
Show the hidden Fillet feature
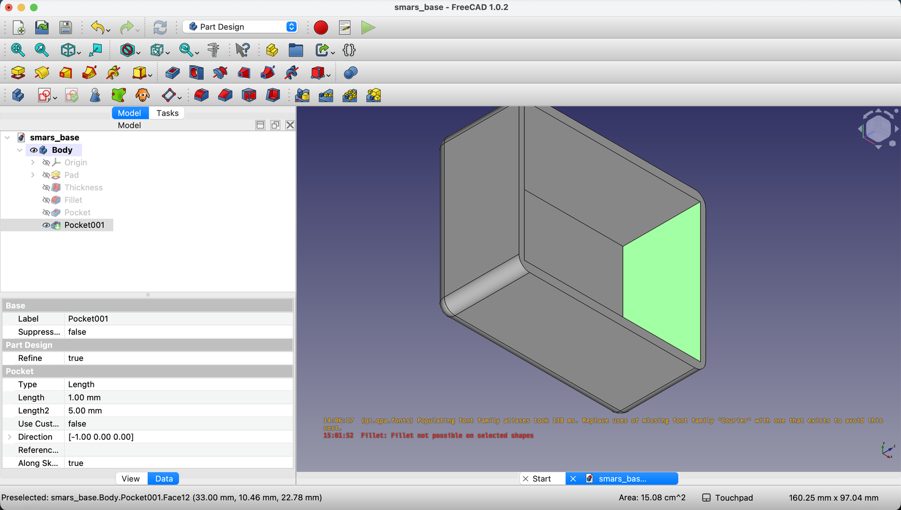(46, 200)
